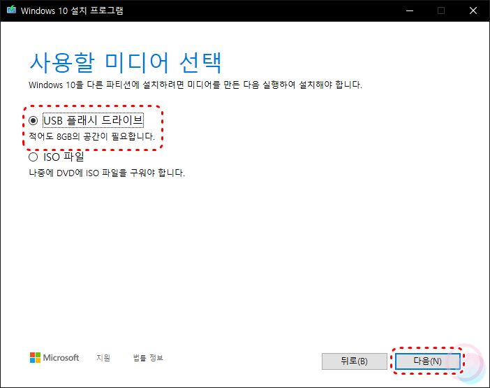This screenshot has height=388, width=490.
Task: Select the ISO 파일 radio option
Action: pos(33,157)
